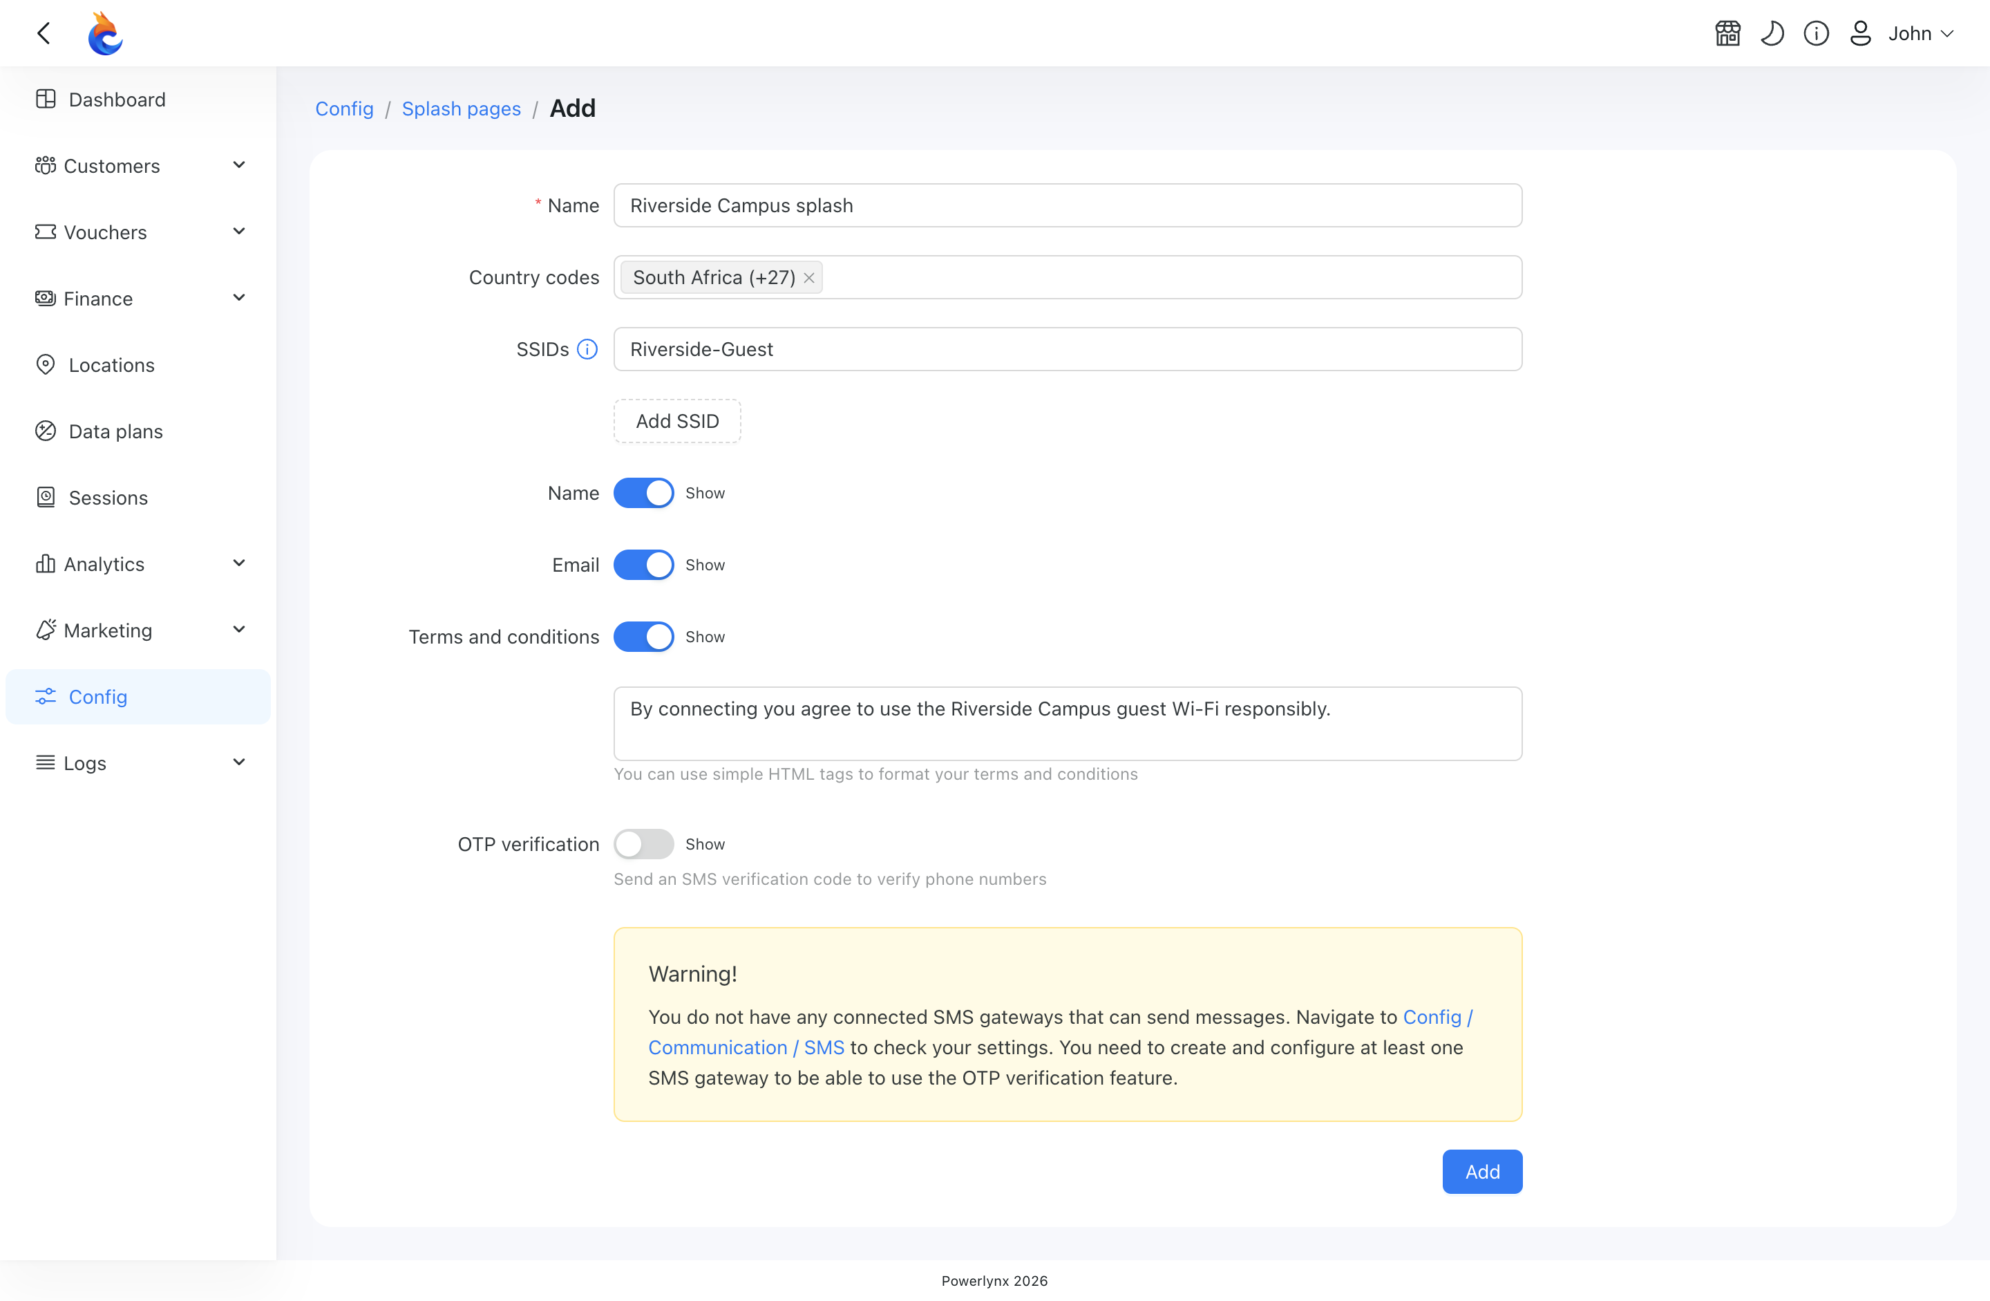
Task: Switch to dark mode moon icon
Action: (x=1772, y=33)
